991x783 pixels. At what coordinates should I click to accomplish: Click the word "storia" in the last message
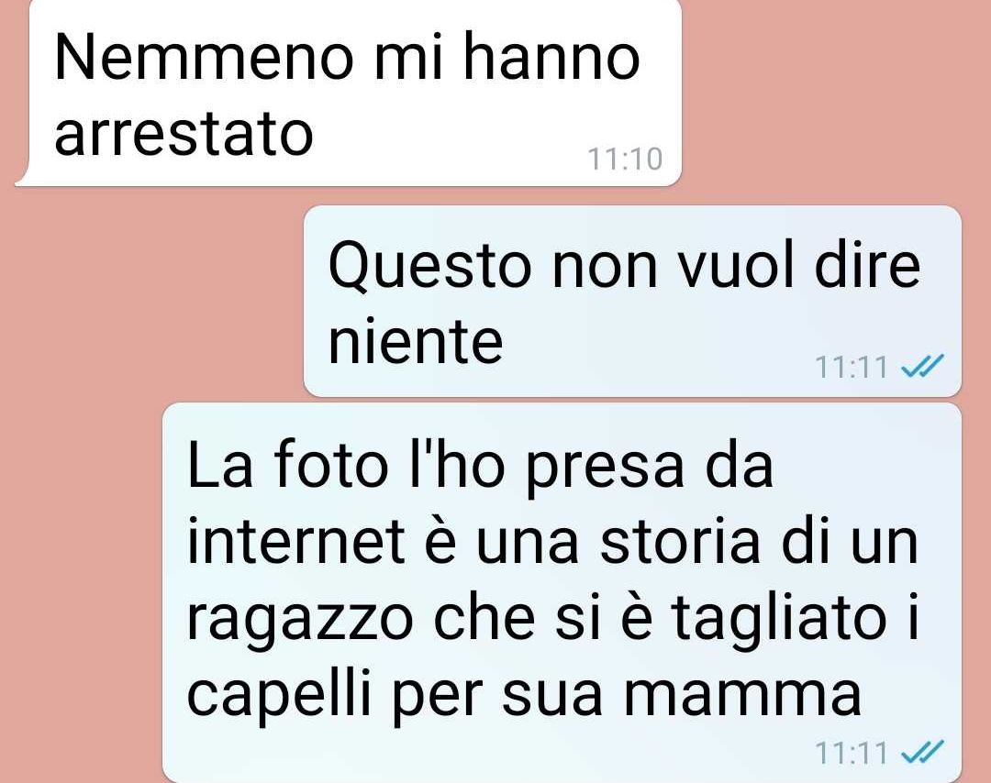679,541
